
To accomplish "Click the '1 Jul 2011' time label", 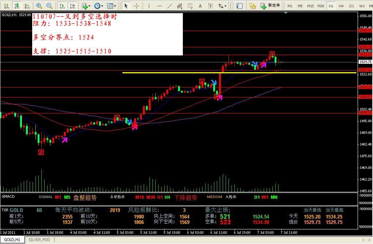I will point(8,233).
